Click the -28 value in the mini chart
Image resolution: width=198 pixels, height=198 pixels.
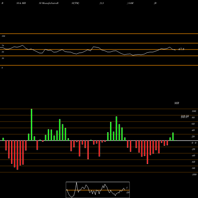click(x=128, y=192)
